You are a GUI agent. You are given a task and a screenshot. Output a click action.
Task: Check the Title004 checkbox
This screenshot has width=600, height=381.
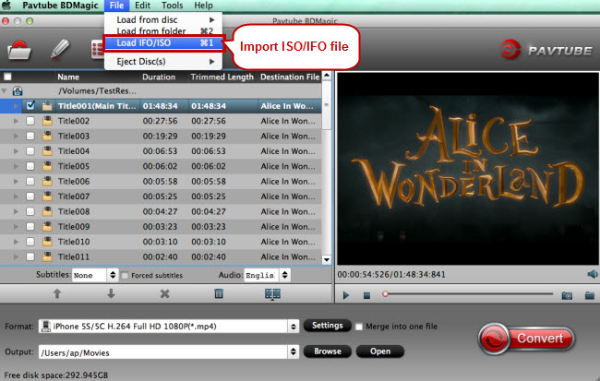pos(30,151)
